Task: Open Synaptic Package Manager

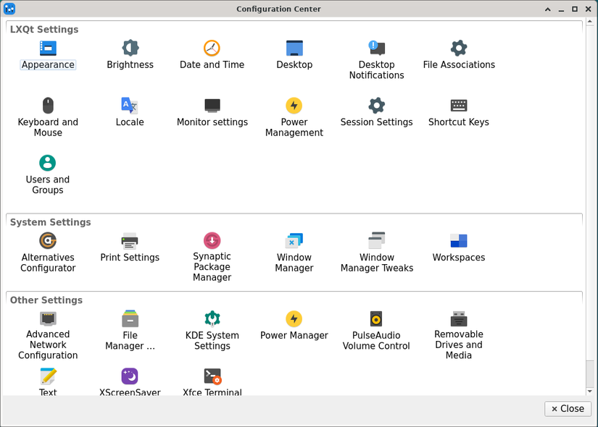Action: click(212, 241)
